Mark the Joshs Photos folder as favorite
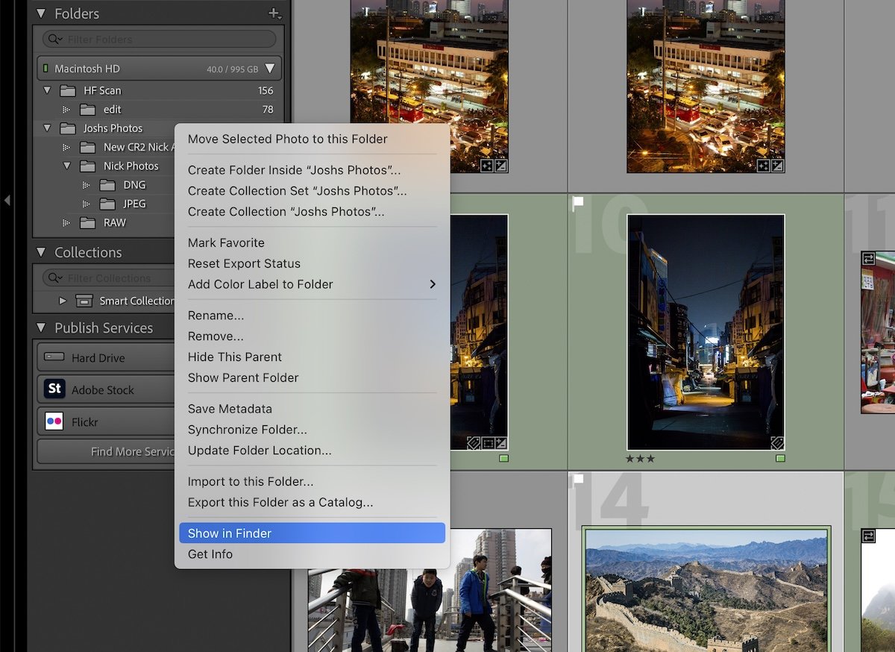Screen dimensions: 895x652 (226, 242)
